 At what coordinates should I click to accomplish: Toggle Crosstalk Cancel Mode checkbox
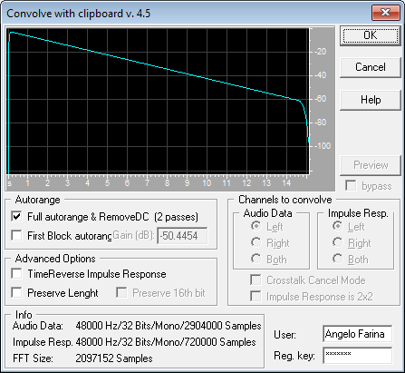[256, 280]
